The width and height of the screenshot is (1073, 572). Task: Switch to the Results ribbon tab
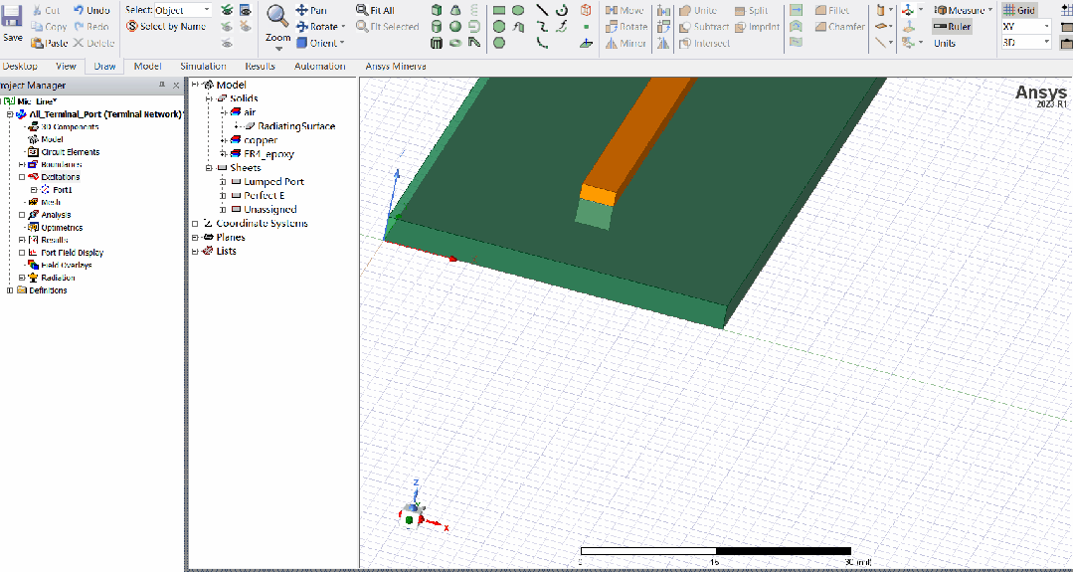click(260, 67)
